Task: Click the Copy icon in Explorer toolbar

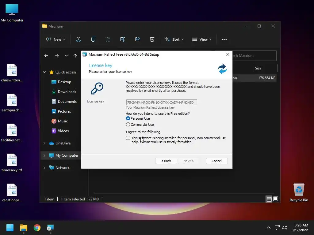Action: [x=93, y=39]
